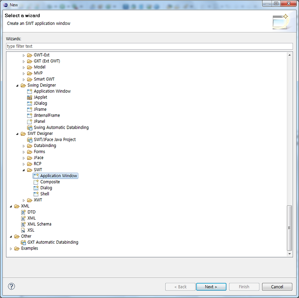
Task: Click the Shell wizard icon
Action: (x=36, y=194)
